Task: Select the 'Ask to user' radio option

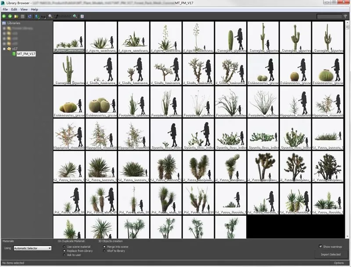Action: 64,255
